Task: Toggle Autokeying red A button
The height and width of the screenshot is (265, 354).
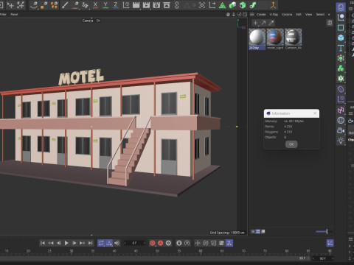Action: point(160,243)
